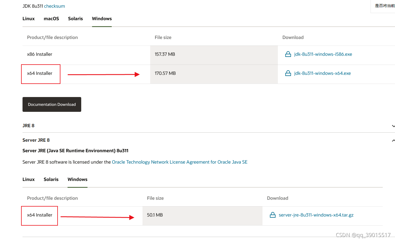Click x64 Installer in JDK table
The image size is (395, 241).
coord(40,73)
